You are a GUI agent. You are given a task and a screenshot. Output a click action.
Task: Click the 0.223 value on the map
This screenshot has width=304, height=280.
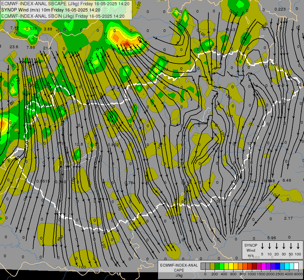[x=280, y=9]
